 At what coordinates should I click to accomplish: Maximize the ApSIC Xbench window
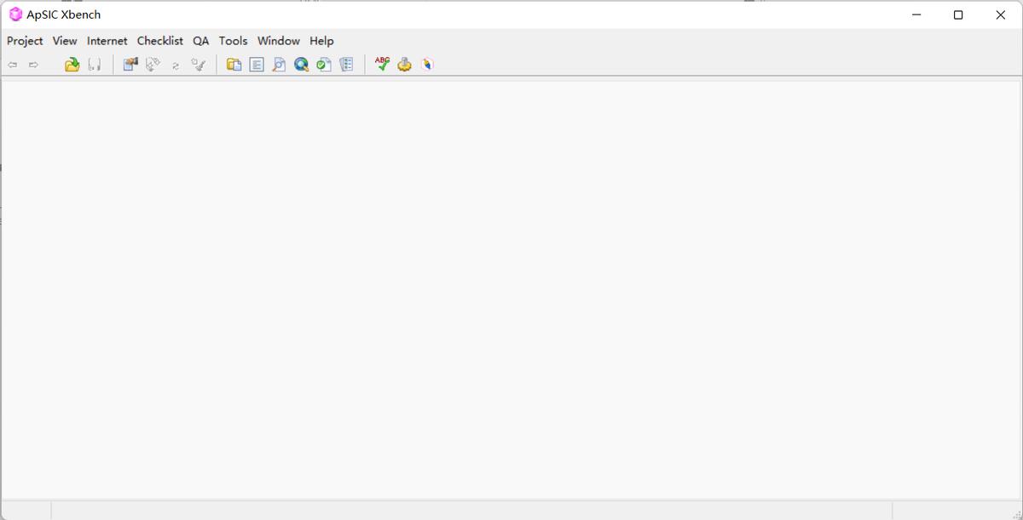tap(958, 14)
